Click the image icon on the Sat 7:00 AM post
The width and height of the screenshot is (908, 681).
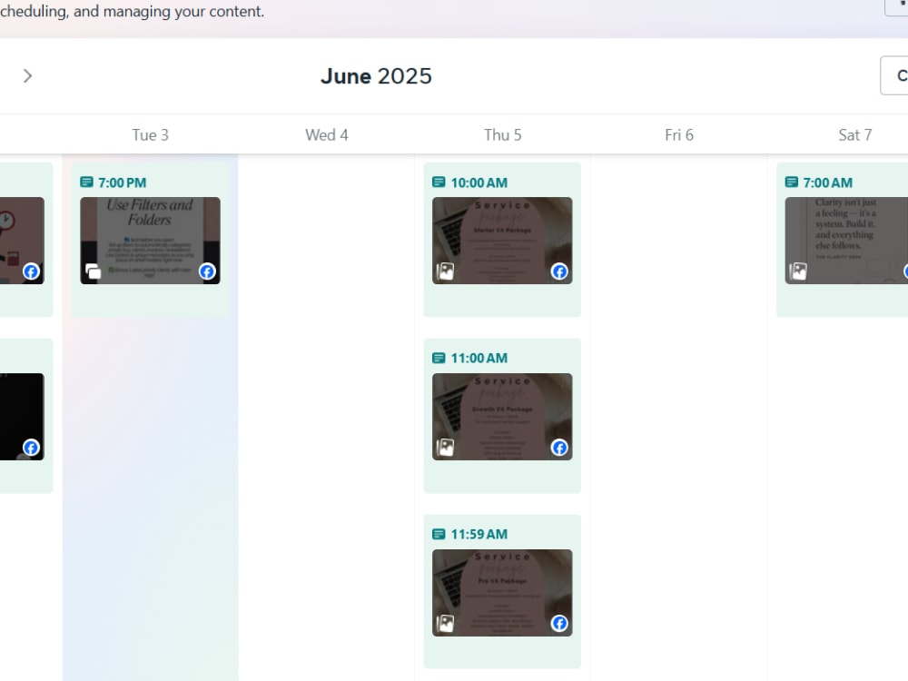pos(798,271)
